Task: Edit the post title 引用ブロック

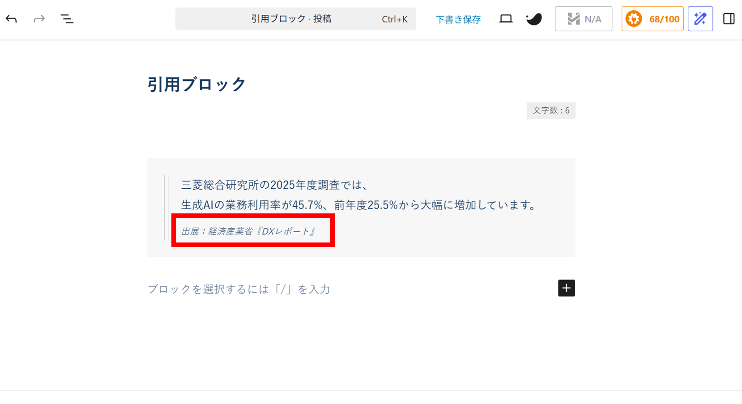Action: [197, 84]
